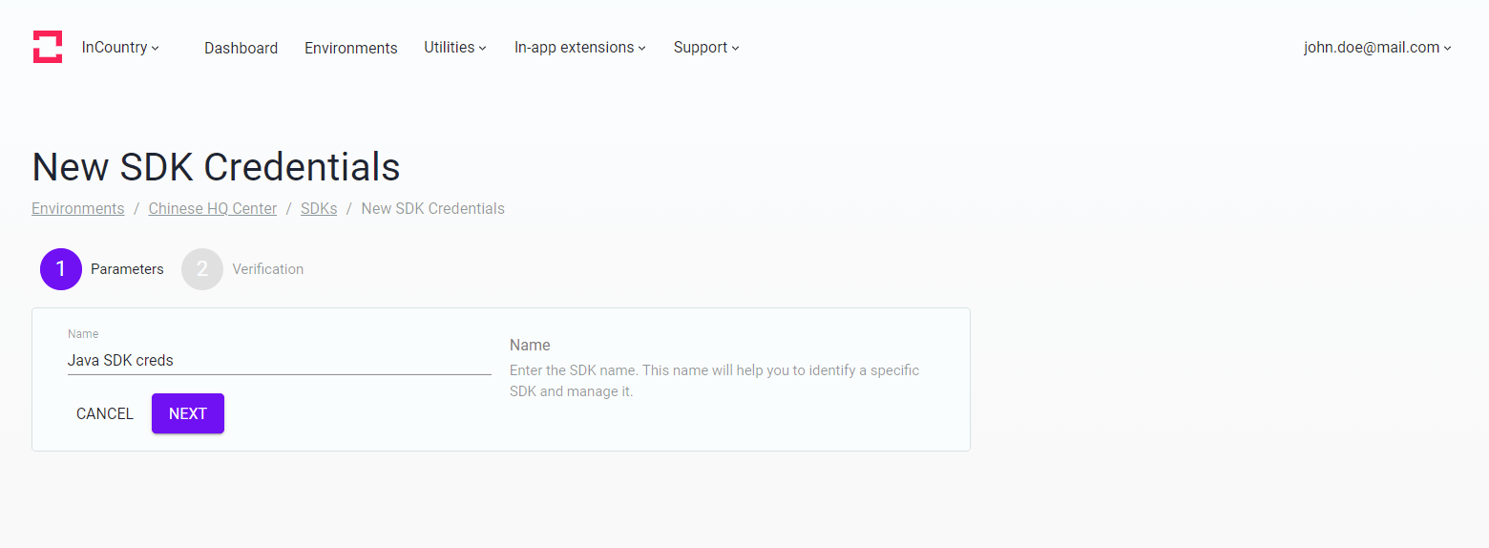1489x548 pixels.
Task: Follow the Environments breadcrumb link
Action: [78, 208]
